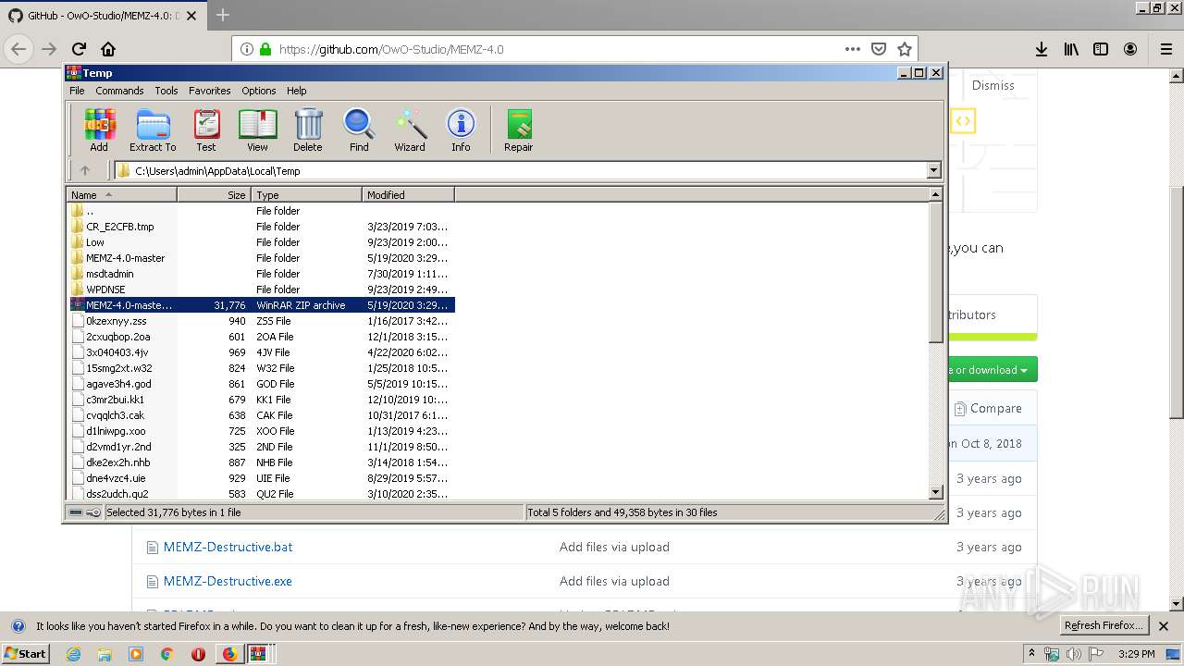This screenshot has width=1184, height=666.
Task: Open the Tools menu
Action: pos(166,91)
